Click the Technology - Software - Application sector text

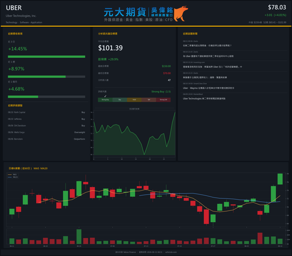point(24,22)
